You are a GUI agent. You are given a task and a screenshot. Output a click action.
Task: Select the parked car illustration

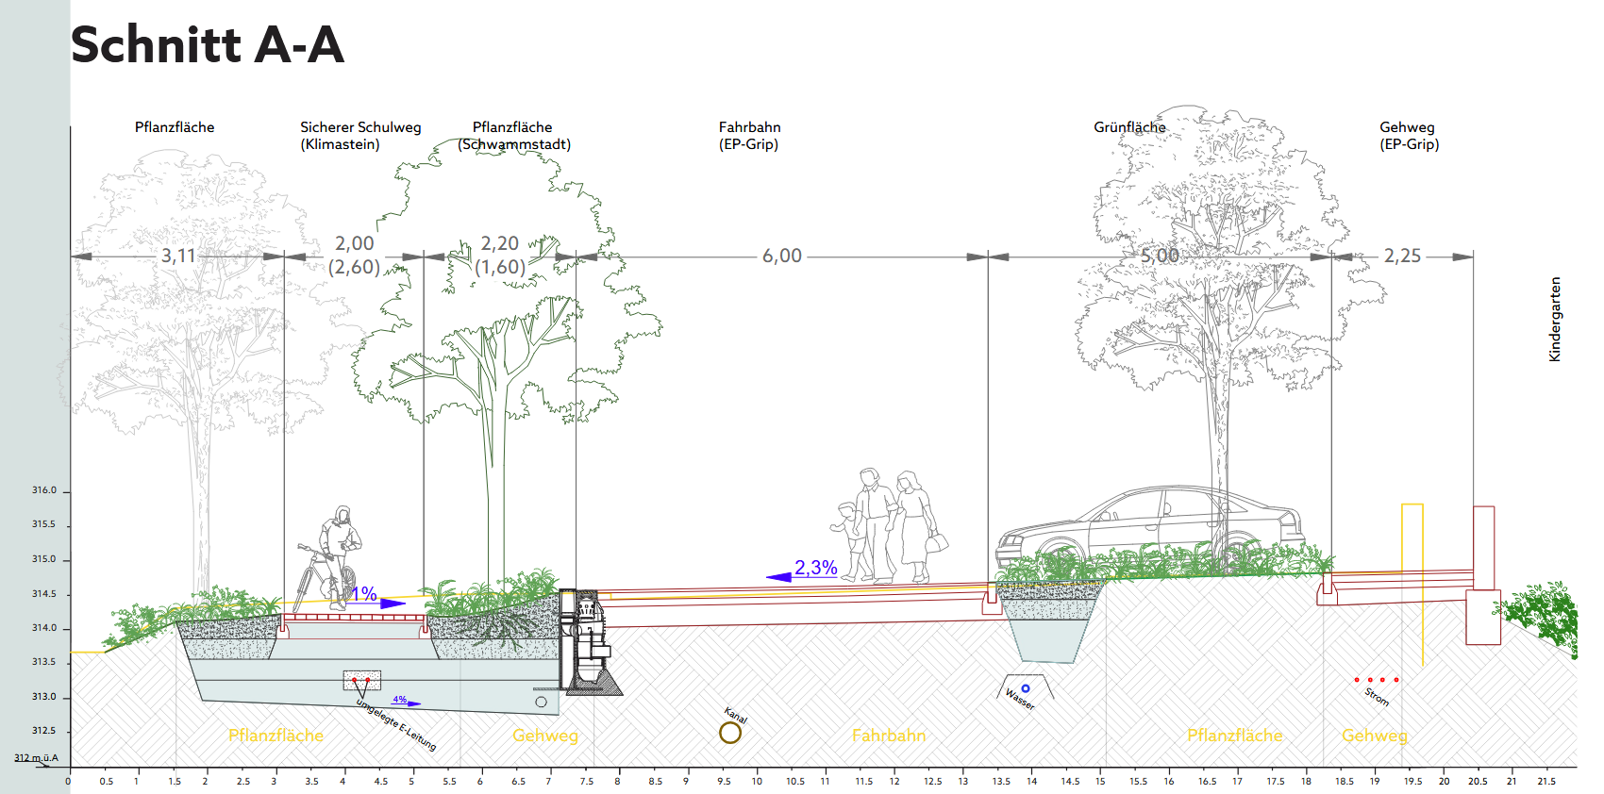[x=1147, y=532]
